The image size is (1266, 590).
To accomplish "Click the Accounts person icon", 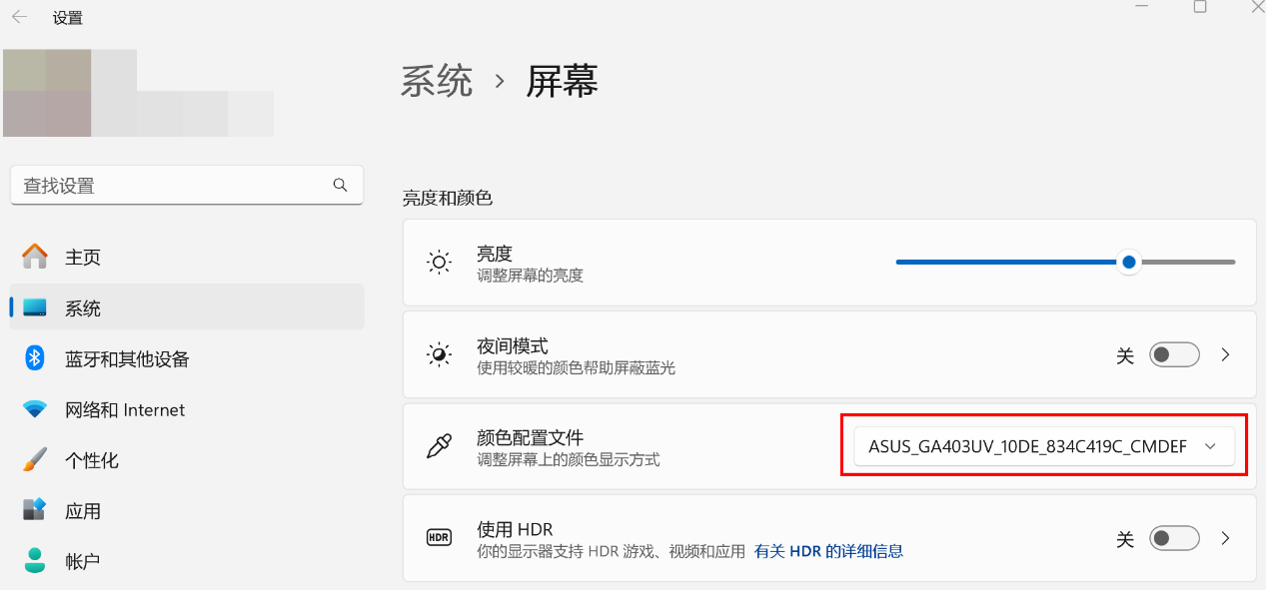I will [35, 561].
